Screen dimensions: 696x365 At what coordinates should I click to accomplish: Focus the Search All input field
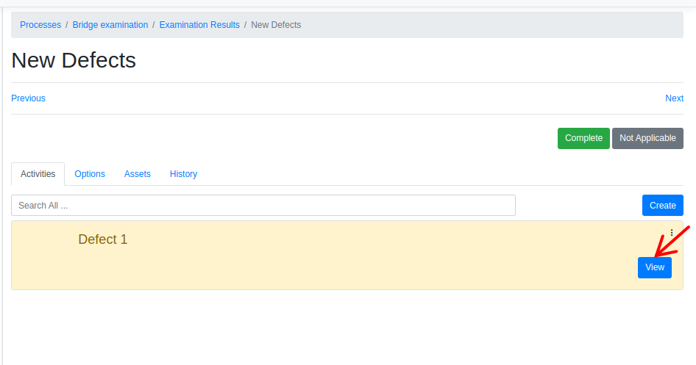[x=263, y=206]
